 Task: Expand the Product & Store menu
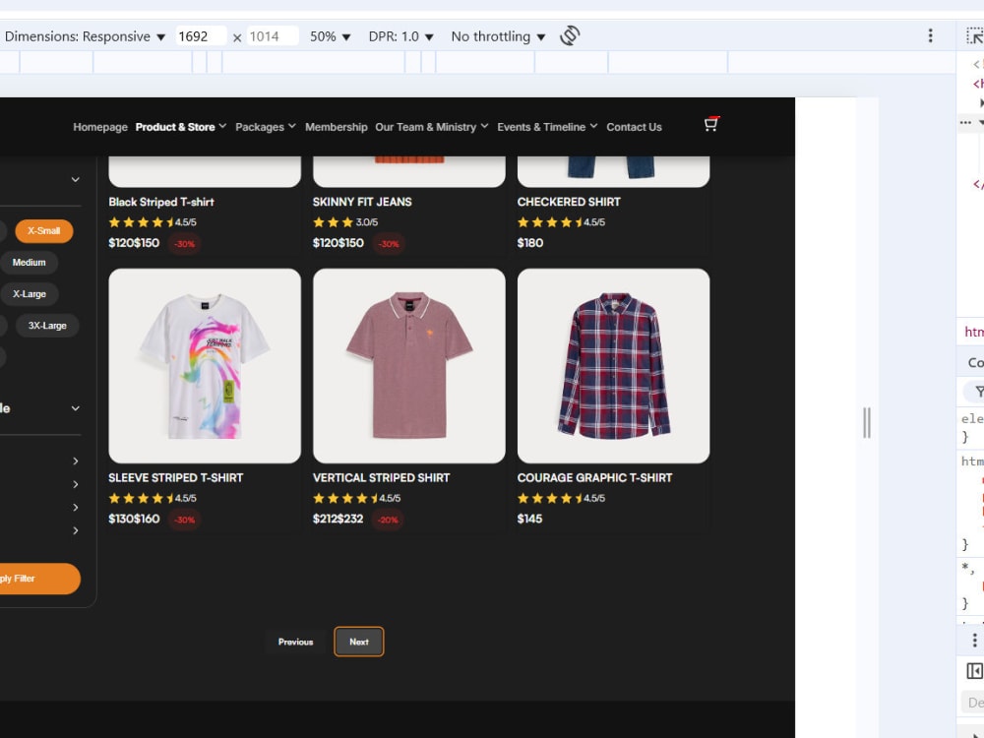[x=181, y=127]
